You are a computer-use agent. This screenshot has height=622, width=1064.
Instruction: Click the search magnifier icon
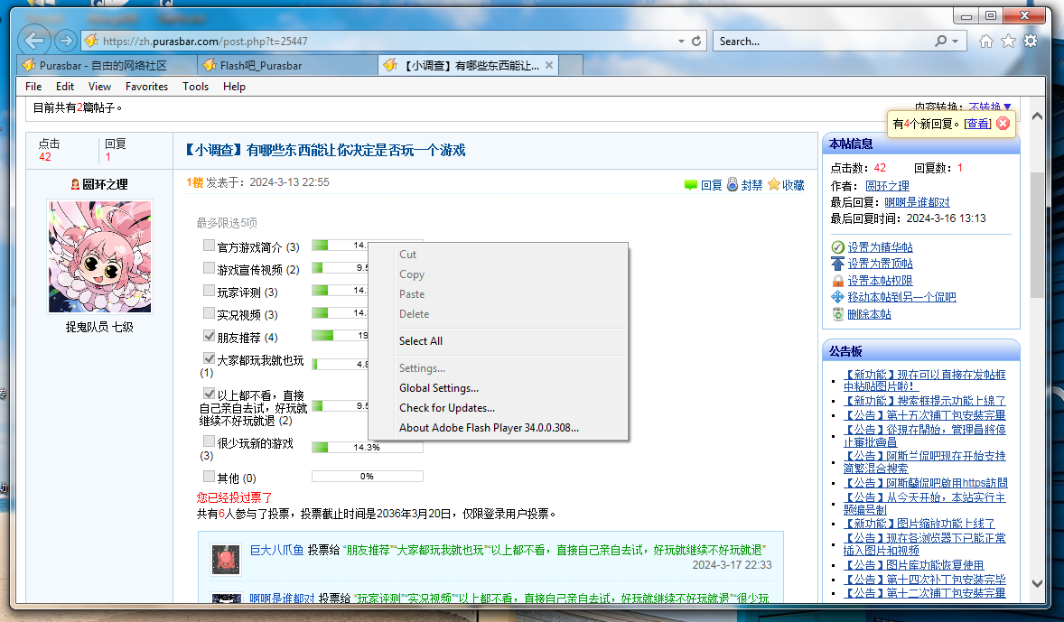coord(940,41)
